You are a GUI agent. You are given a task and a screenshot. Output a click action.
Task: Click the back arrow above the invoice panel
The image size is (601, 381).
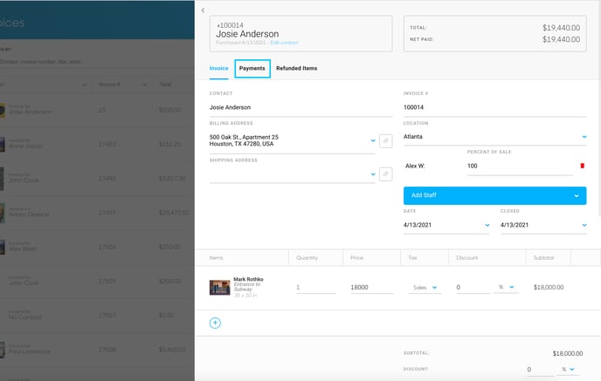pos(203,10)
